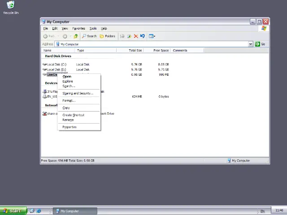
Task: Open the Edit menu
Action: (55, 29)
